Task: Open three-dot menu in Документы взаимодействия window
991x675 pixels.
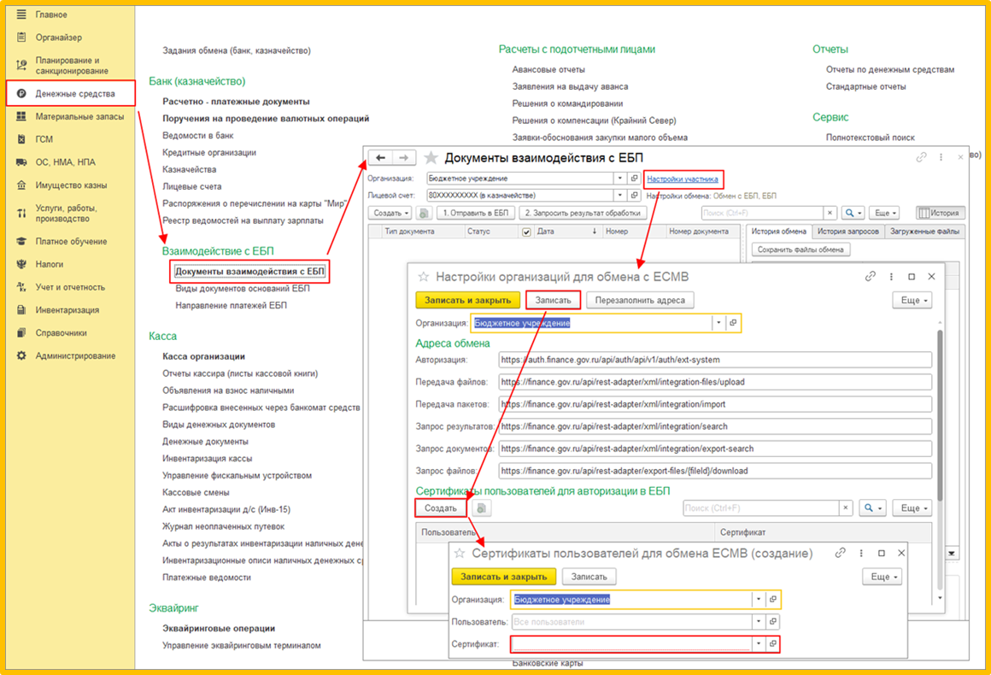Action: 941,157
